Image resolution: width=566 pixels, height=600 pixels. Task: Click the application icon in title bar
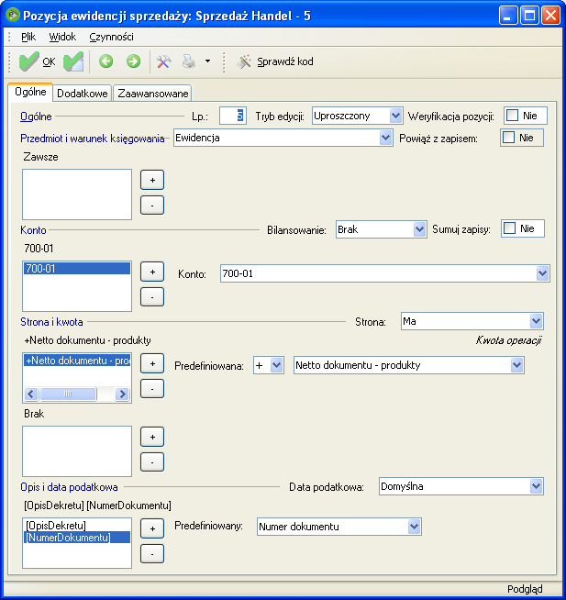tap(13, 16)
